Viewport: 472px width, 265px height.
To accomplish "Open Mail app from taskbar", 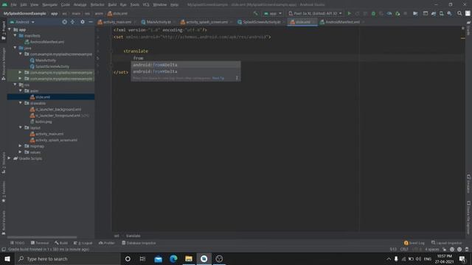I will [158, 258].
